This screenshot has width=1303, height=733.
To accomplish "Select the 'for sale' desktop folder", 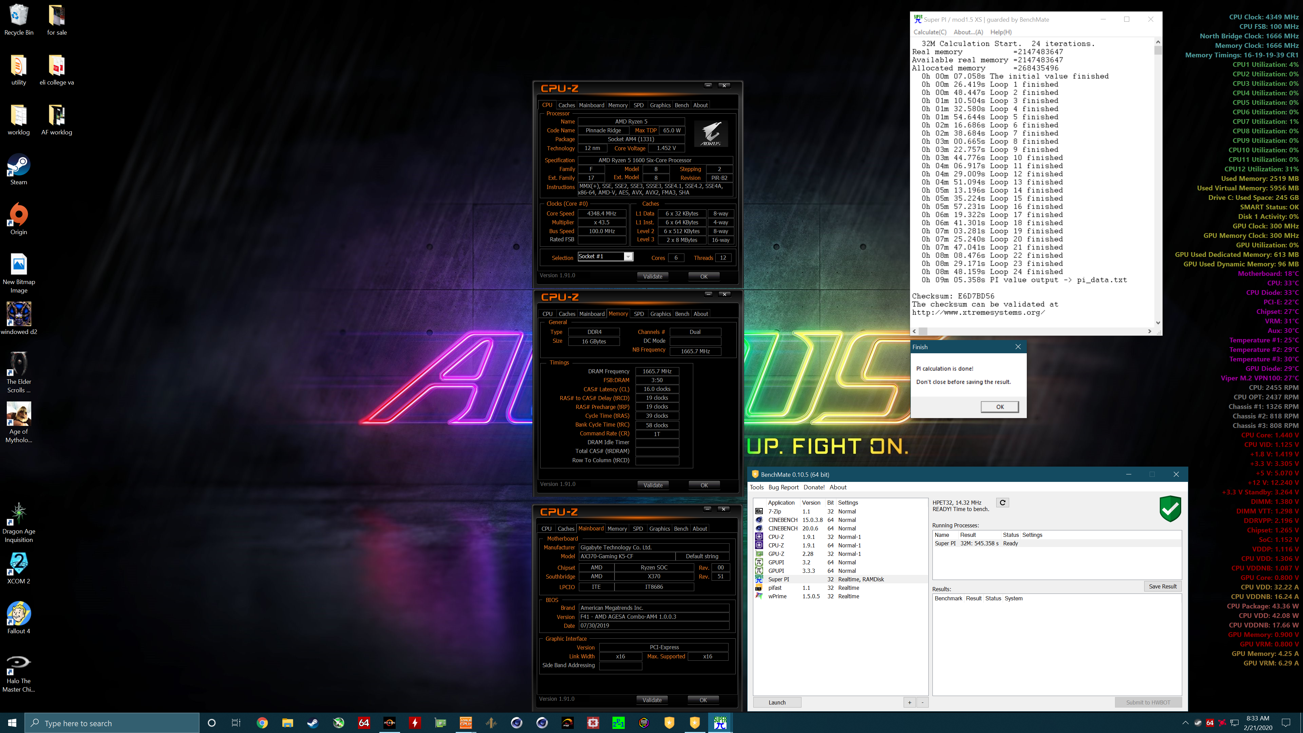I will [x=57, y=20].
